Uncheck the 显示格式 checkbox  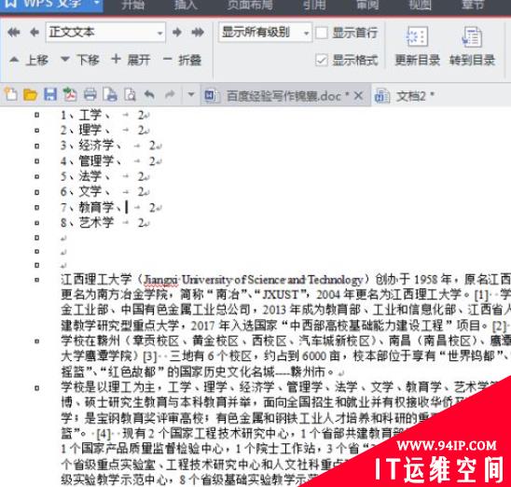tap(322, 61)
